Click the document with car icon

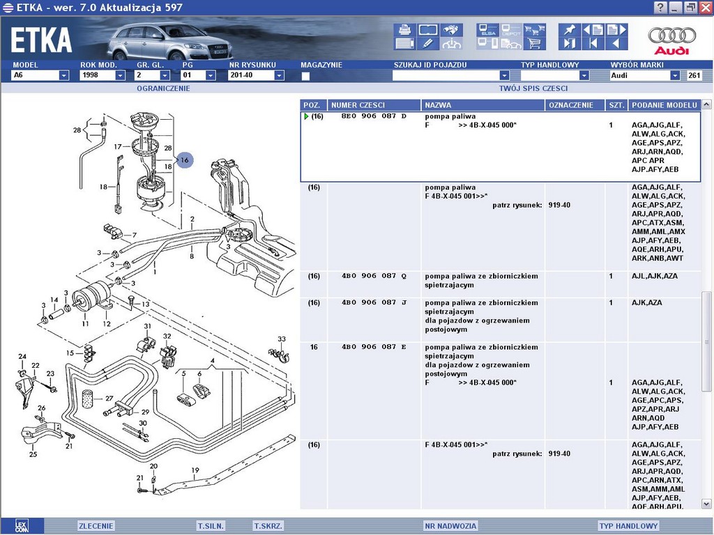tap(511, 44)
